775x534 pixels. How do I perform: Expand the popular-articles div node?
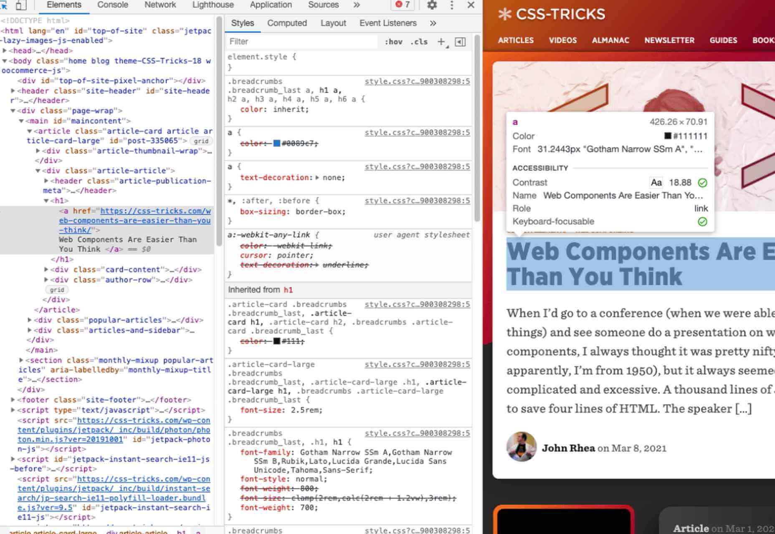(30, 320)
